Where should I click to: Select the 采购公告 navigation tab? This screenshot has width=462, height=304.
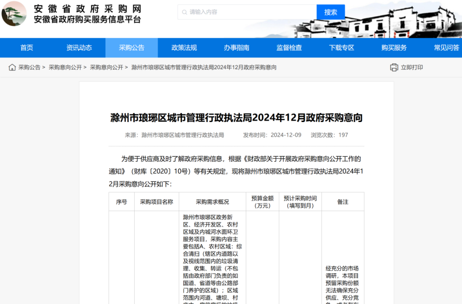[x=131, y=48]
